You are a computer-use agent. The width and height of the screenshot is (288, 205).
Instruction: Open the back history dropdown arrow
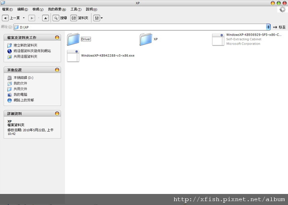coord(24,18)
